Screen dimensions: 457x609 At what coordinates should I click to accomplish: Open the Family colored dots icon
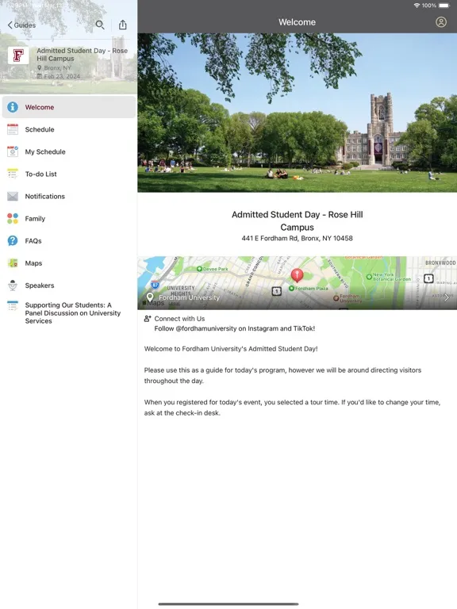13,218
